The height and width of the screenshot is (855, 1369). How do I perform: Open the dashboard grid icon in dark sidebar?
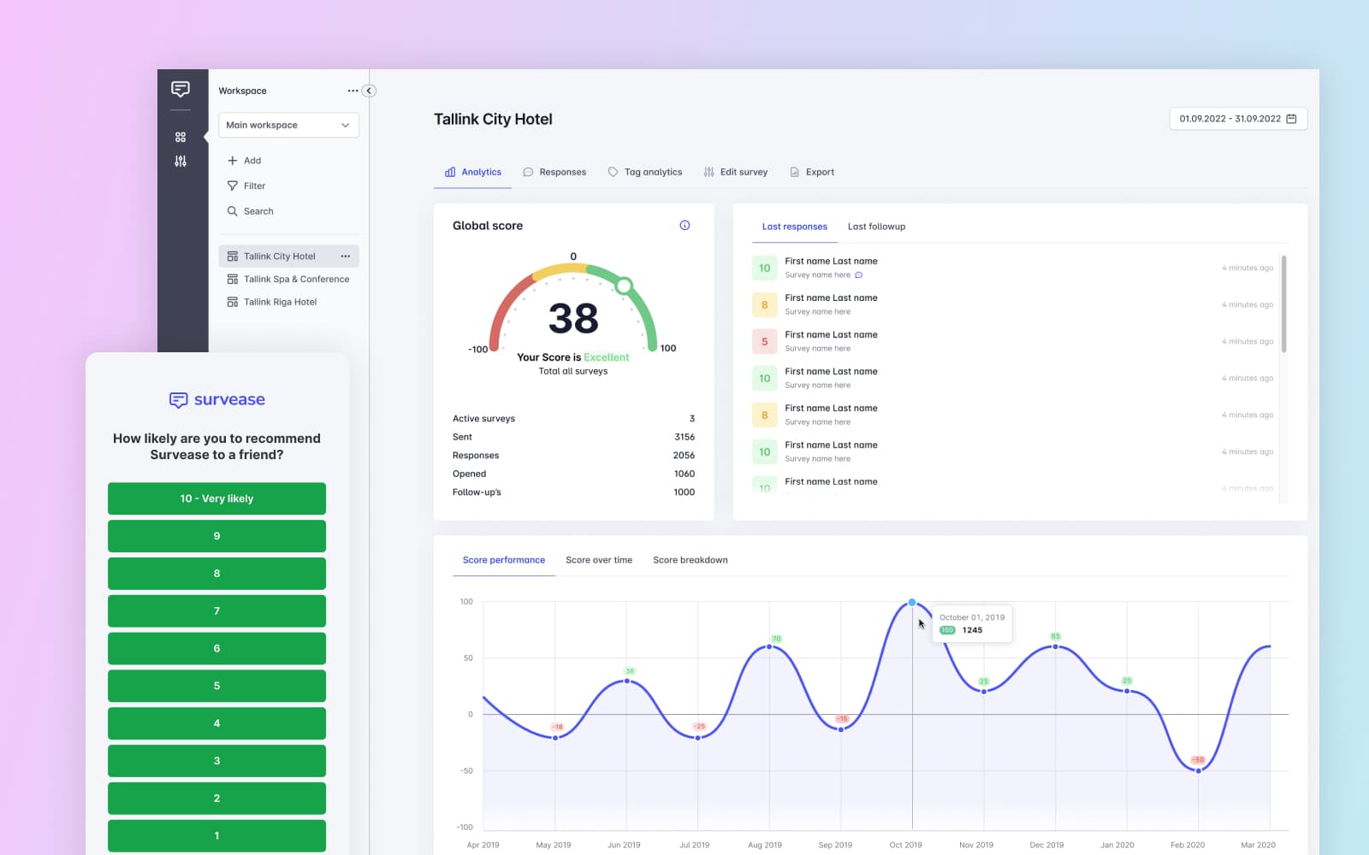click(x=181, y=137)
